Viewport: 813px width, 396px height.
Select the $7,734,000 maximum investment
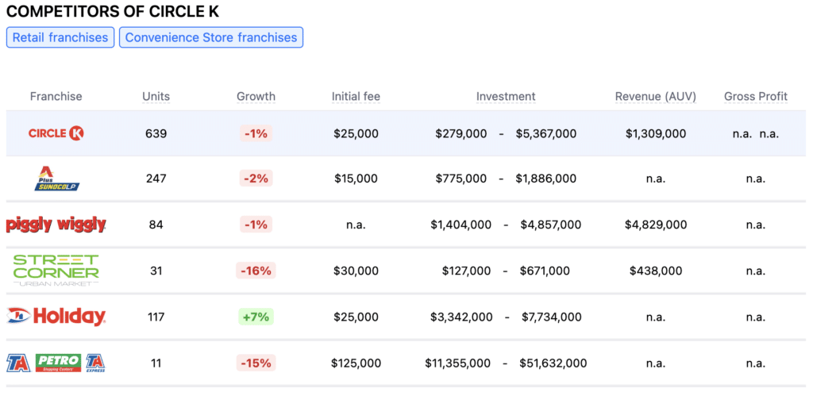pos(552,317)
